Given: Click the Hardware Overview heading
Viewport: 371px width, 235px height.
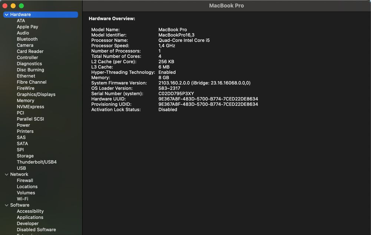Looking at the screenshot, I should pos(112,19).
